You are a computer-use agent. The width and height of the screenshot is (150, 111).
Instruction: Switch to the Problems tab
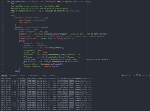coord(13,75)
